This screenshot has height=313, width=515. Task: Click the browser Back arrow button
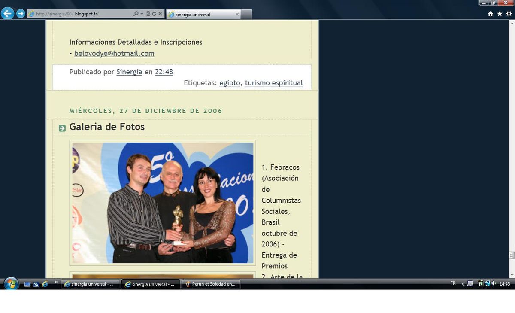7,14
